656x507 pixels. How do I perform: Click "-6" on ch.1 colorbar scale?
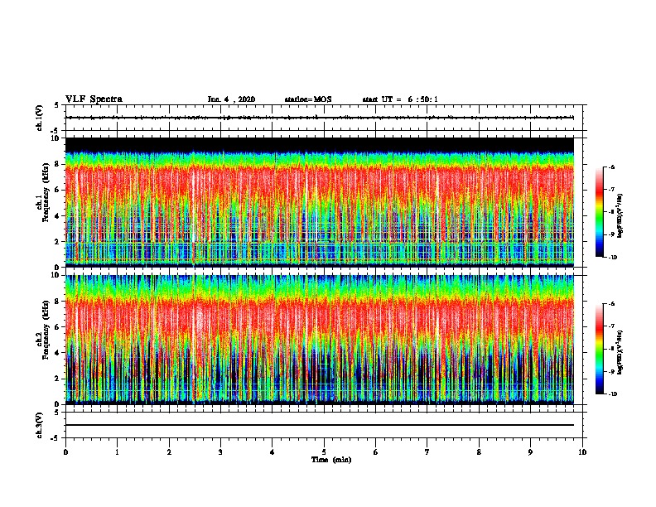pyautogui.click(x=611, y=167)
